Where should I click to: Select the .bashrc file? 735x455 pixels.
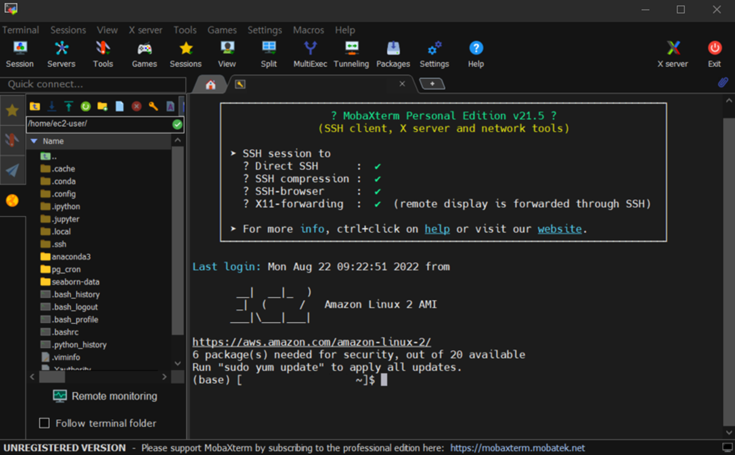[x=59, y=332]
